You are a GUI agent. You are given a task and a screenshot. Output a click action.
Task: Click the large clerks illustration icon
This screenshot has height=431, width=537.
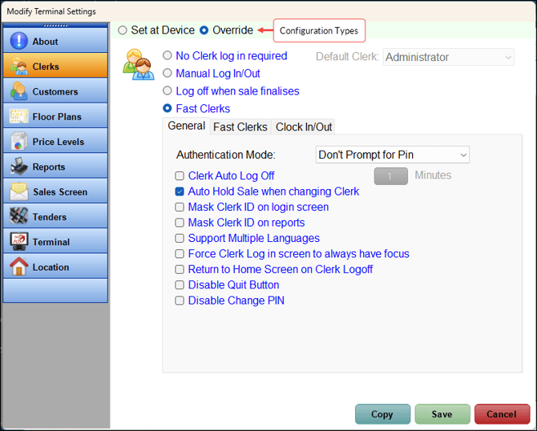(139, 64)
